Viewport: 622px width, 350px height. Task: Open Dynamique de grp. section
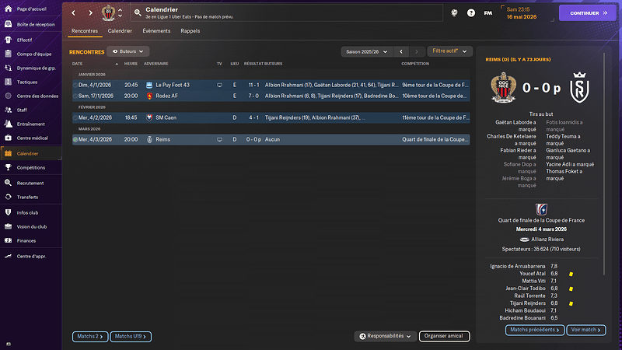[31, 68]
